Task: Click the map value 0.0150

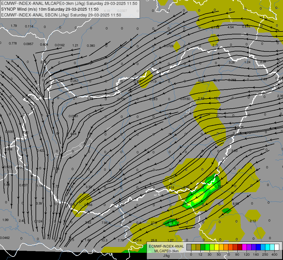Action: [x=185, y=99]
